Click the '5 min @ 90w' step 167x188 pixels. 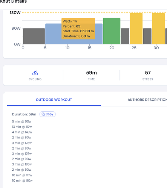pyautogui.click(x=21, y=121)
